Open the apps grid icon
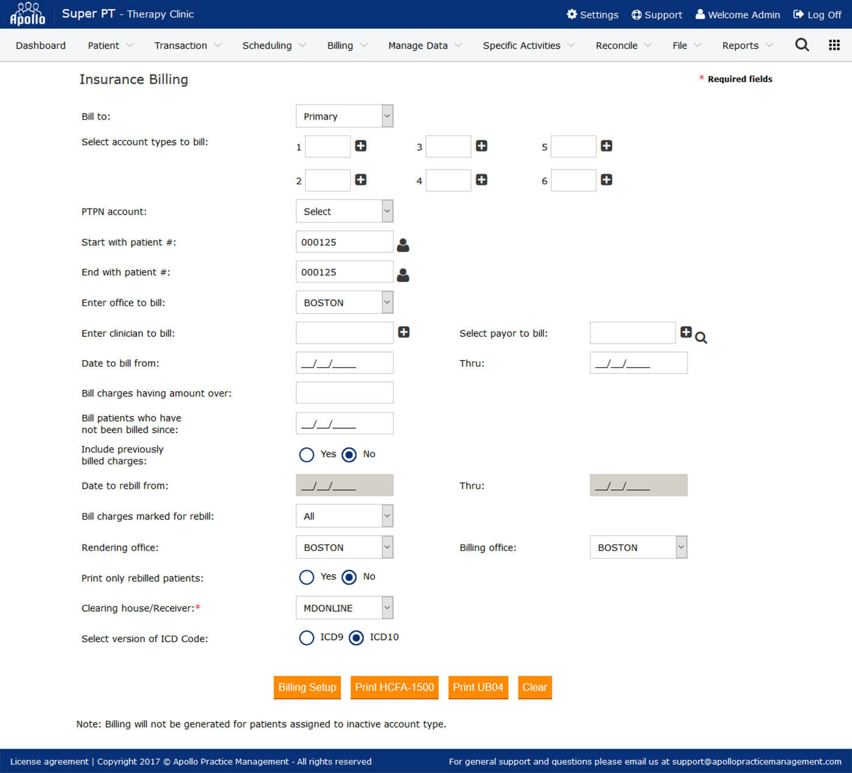This screenshot has width=852, height=773. pos(834,44)
